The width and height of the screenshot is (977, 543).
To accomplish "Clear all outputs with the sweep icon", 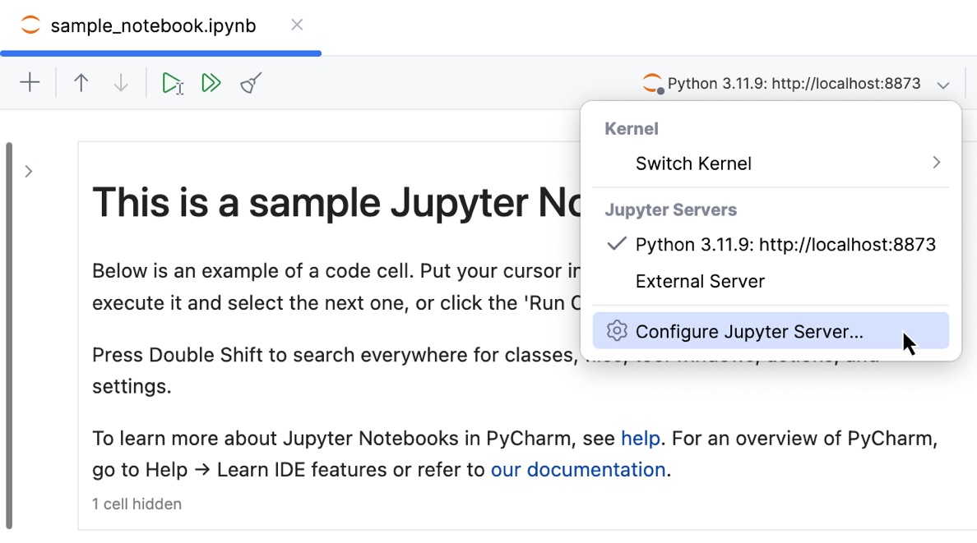I will (248, 82).
